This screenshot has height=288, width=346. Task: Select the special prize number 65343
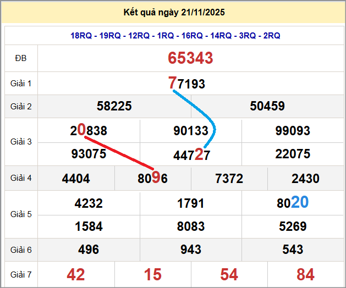pos(190,58)
